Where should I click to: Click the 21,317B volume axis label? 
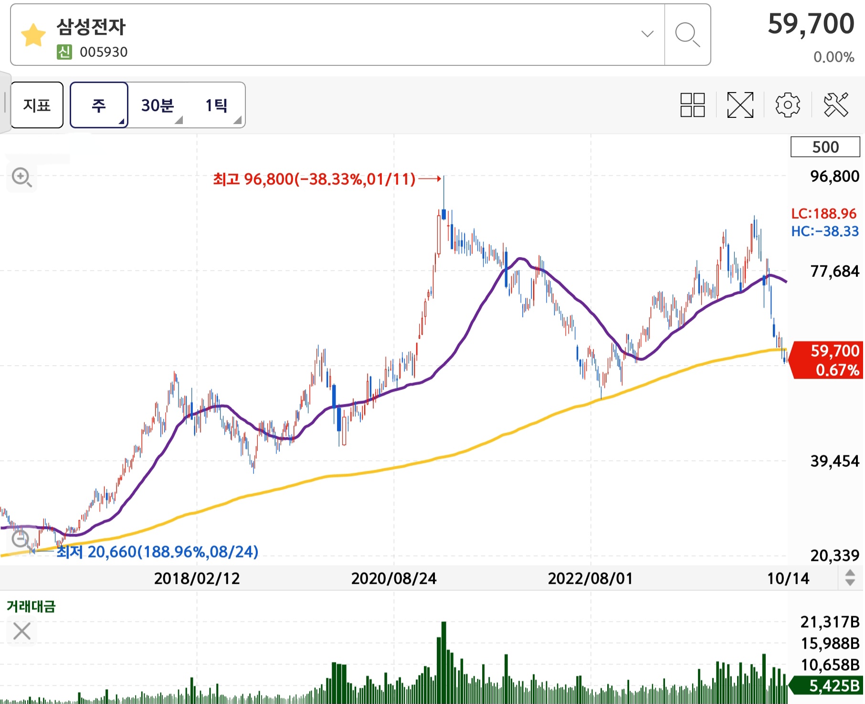click(x=830, y=622)
